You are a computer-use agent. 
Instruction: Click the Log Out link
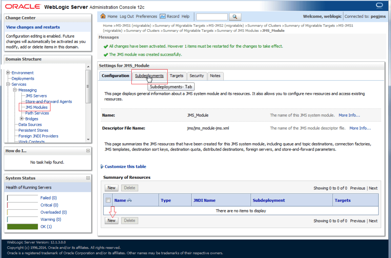127,16
